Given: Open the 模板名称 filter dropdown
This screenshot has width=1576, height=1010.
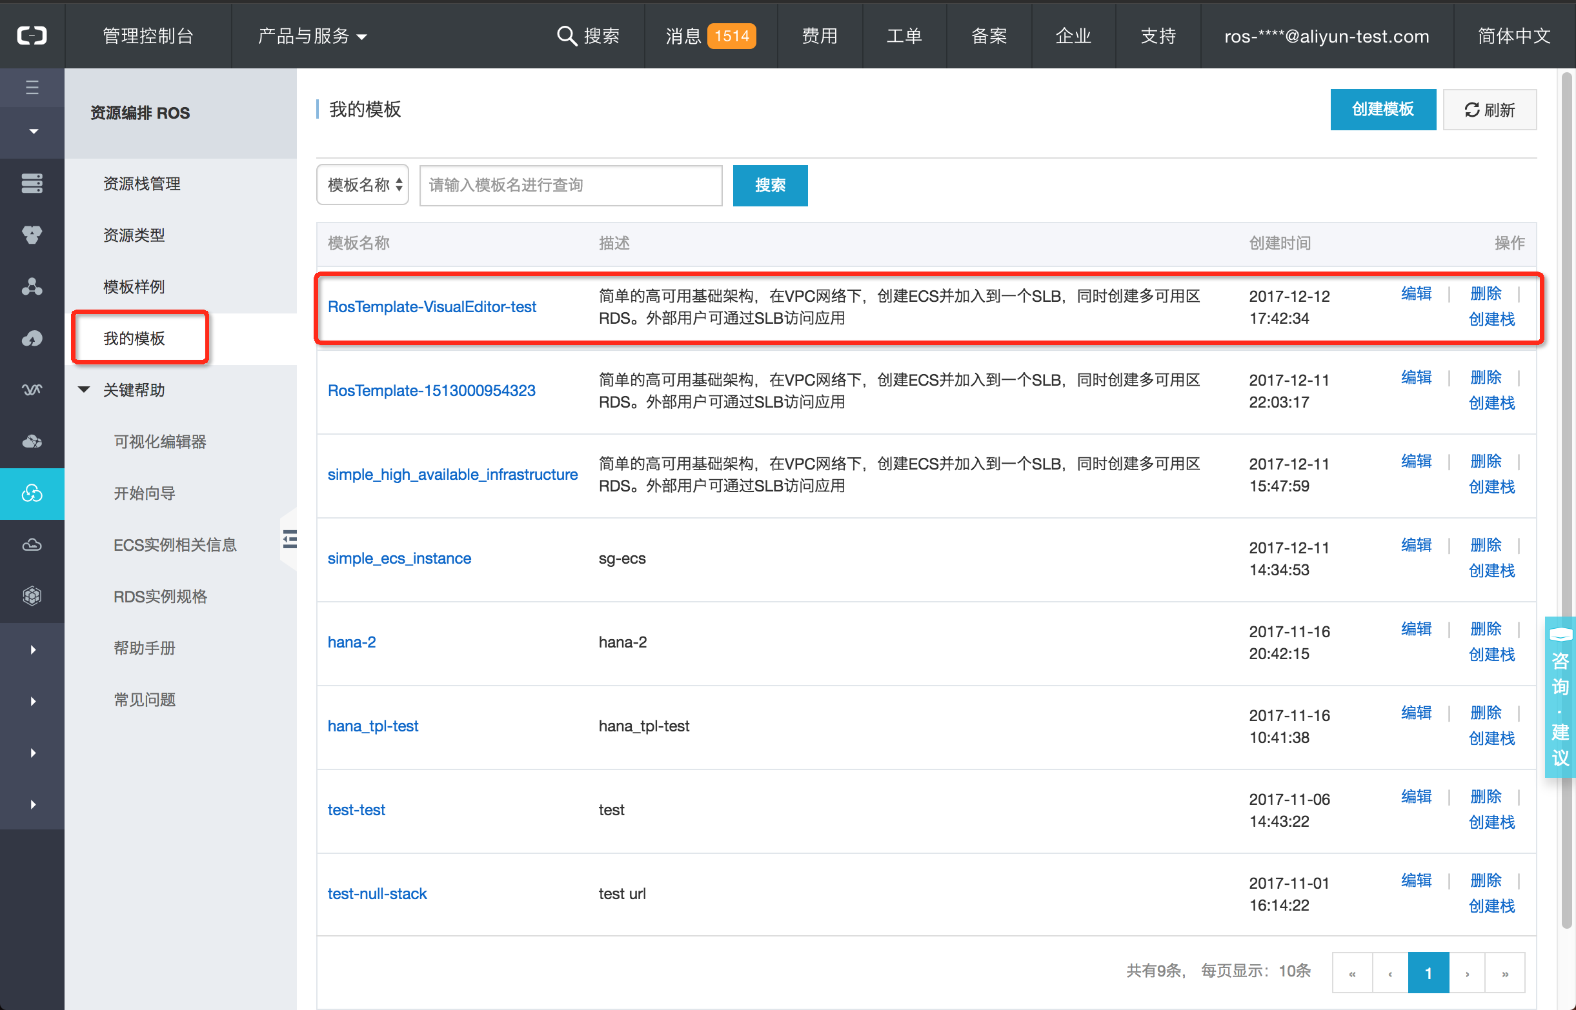Looking at the screenshot, I should pyautogui.click(x=363, y=185).
